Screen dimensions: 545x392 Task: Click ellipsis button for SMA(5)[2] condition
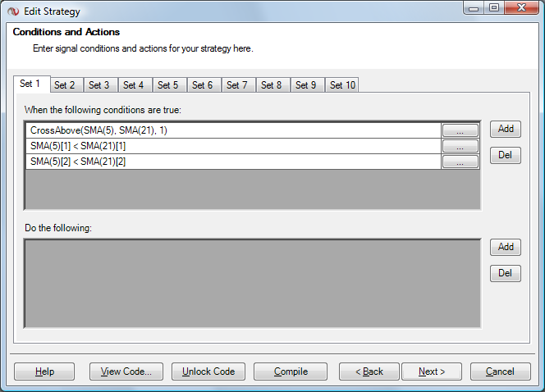coord(460,162)
